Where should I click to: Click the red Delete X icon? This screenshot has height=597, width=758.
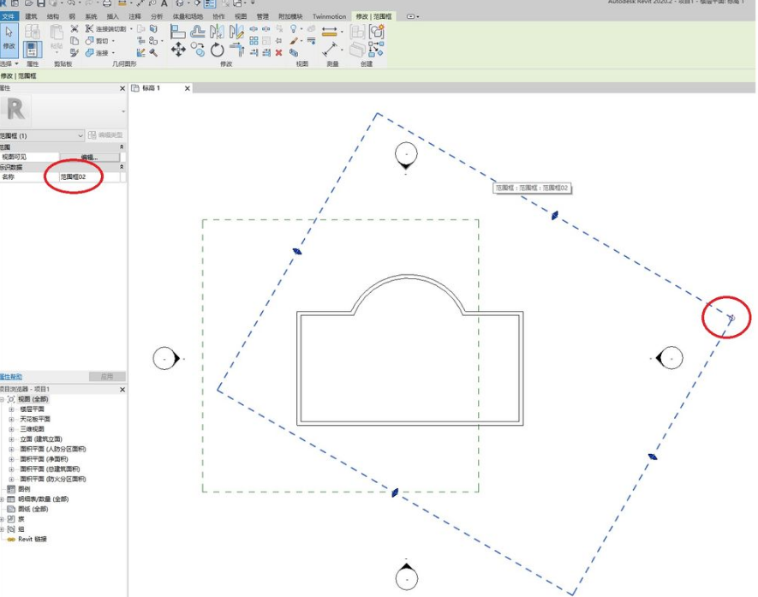pyautogui.click(x=278, y=52)
